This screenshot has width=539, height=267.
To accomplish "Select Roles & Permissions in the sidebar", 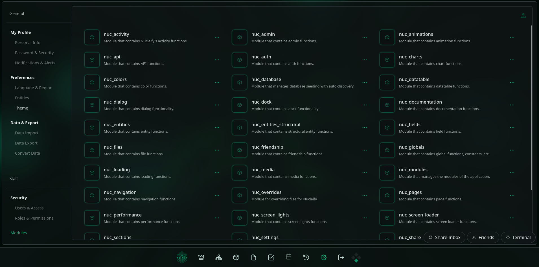I will pos(34,218).
